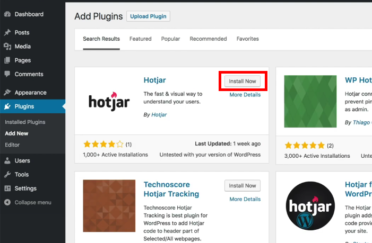The width and height of the screenshot is (372, 243).
Task: Open the Comments menu label
Action: click(29, 74)
